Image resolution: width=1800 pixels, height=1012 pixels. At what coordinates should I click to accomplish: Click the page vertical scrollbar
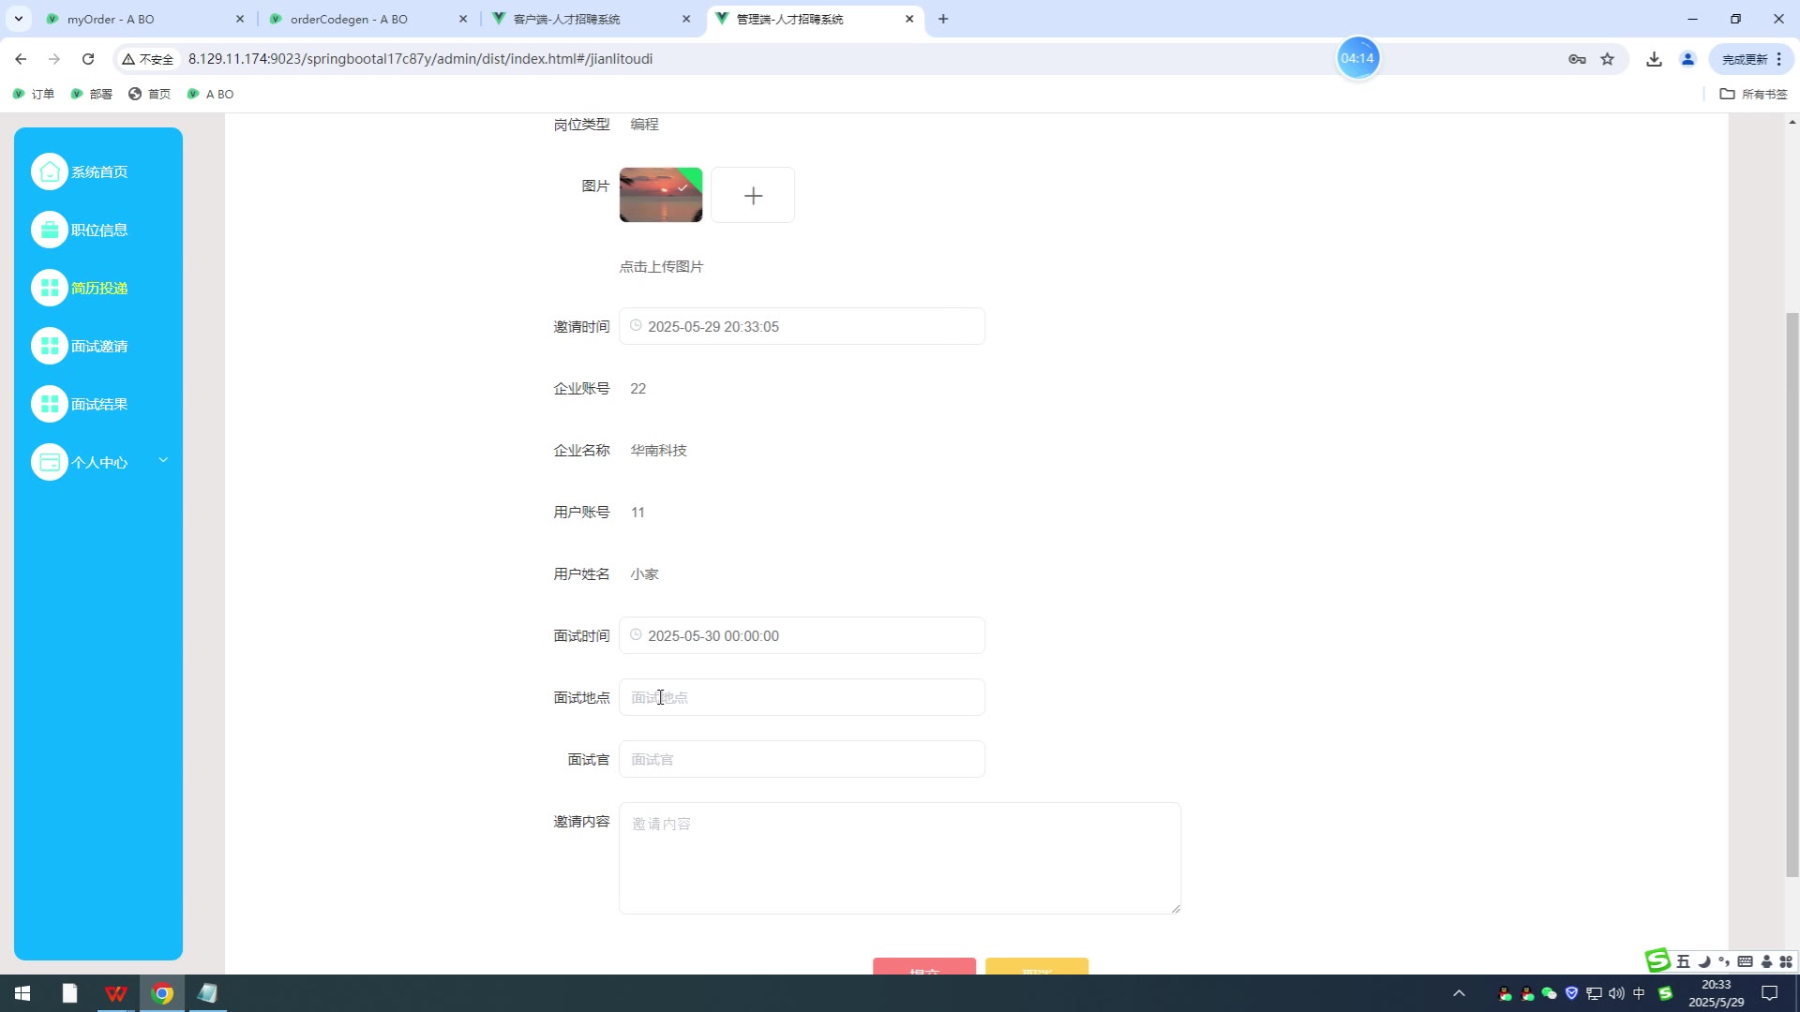click(x=1792, y=594)
